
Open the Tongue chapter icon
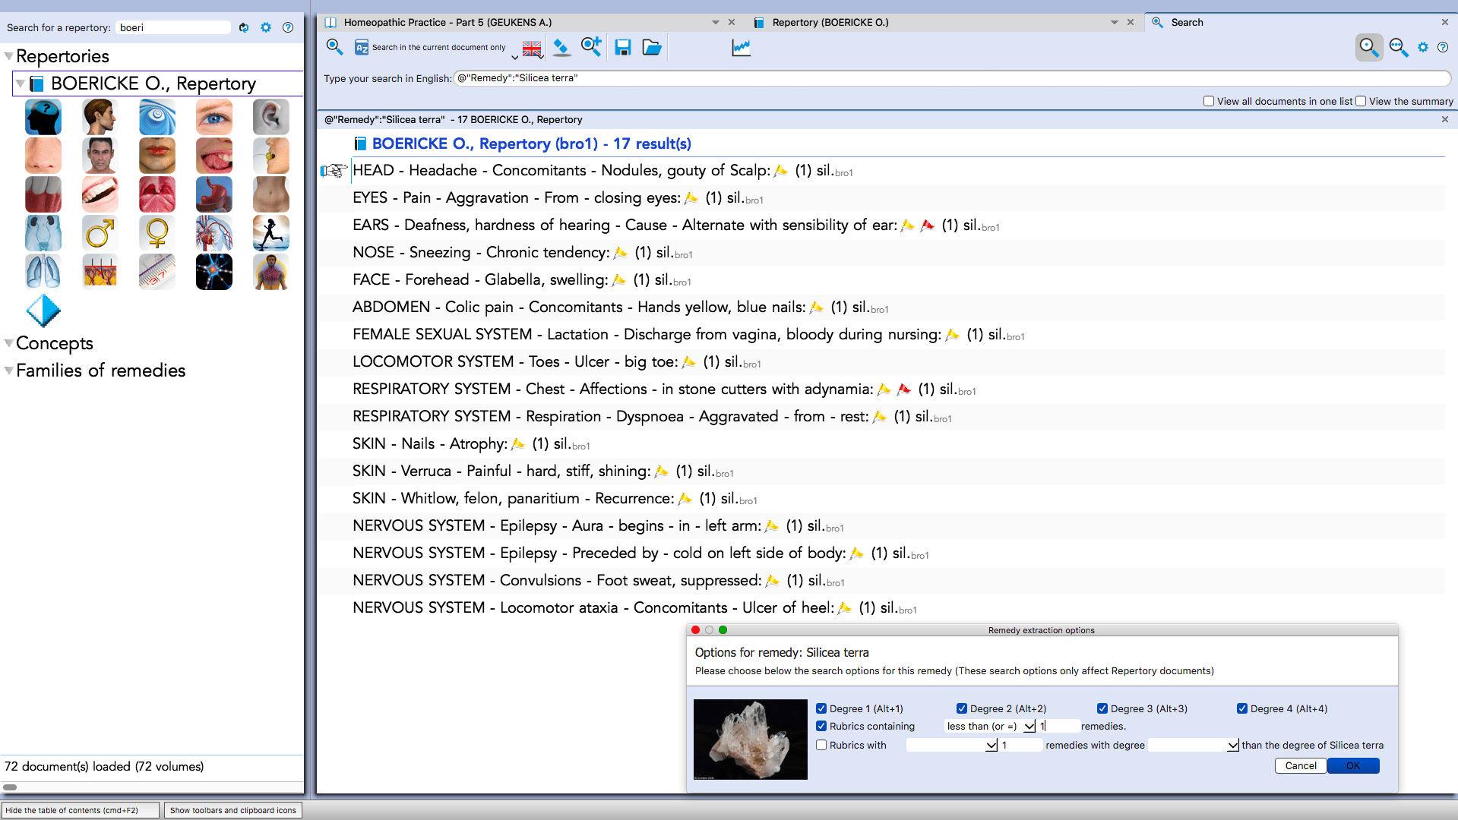click(x=214, y=156)
